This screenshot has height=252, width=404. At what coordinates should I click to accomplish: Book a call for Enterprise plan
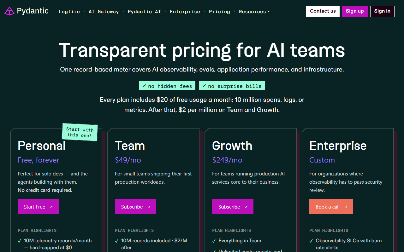point(331,207)
